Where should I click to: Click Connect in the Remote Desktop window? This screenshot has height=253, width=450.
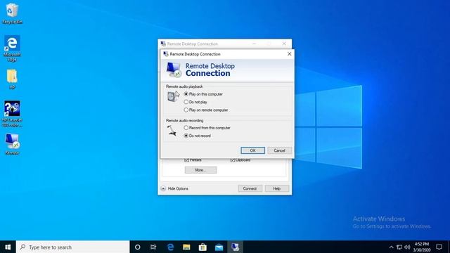(250, 188)
